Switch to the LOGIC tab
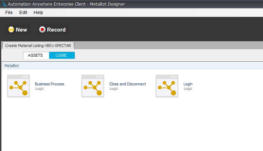Image resolution: width=263 pixels, height=151 pixels. (62, 55)
